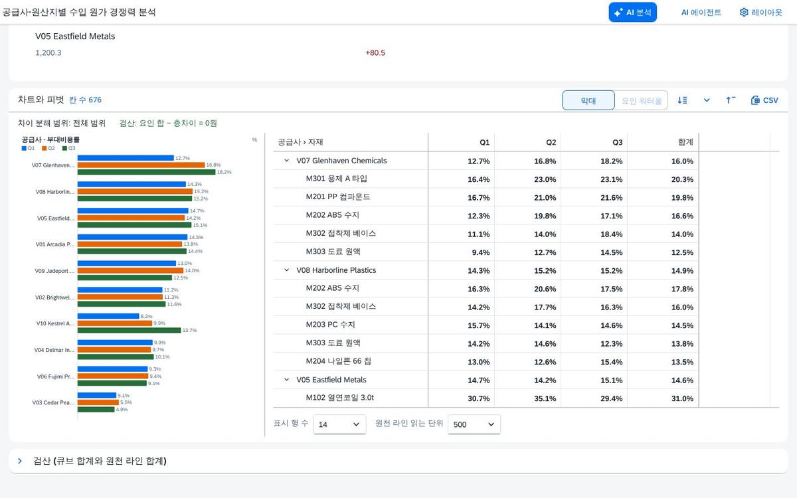Click the Q1 column header

click(x=461, y=142)
